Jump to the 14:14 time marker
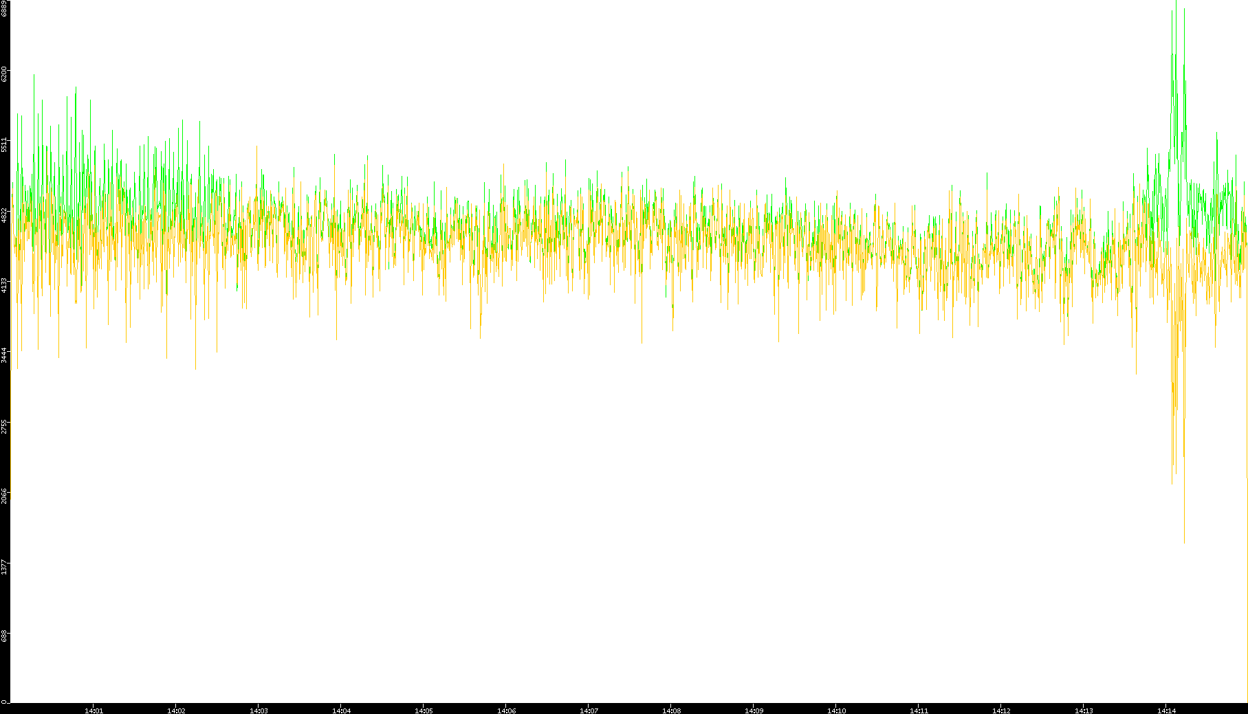Image resolution: width=1248 pixels, height=714 pixels. click(1166, 711)
